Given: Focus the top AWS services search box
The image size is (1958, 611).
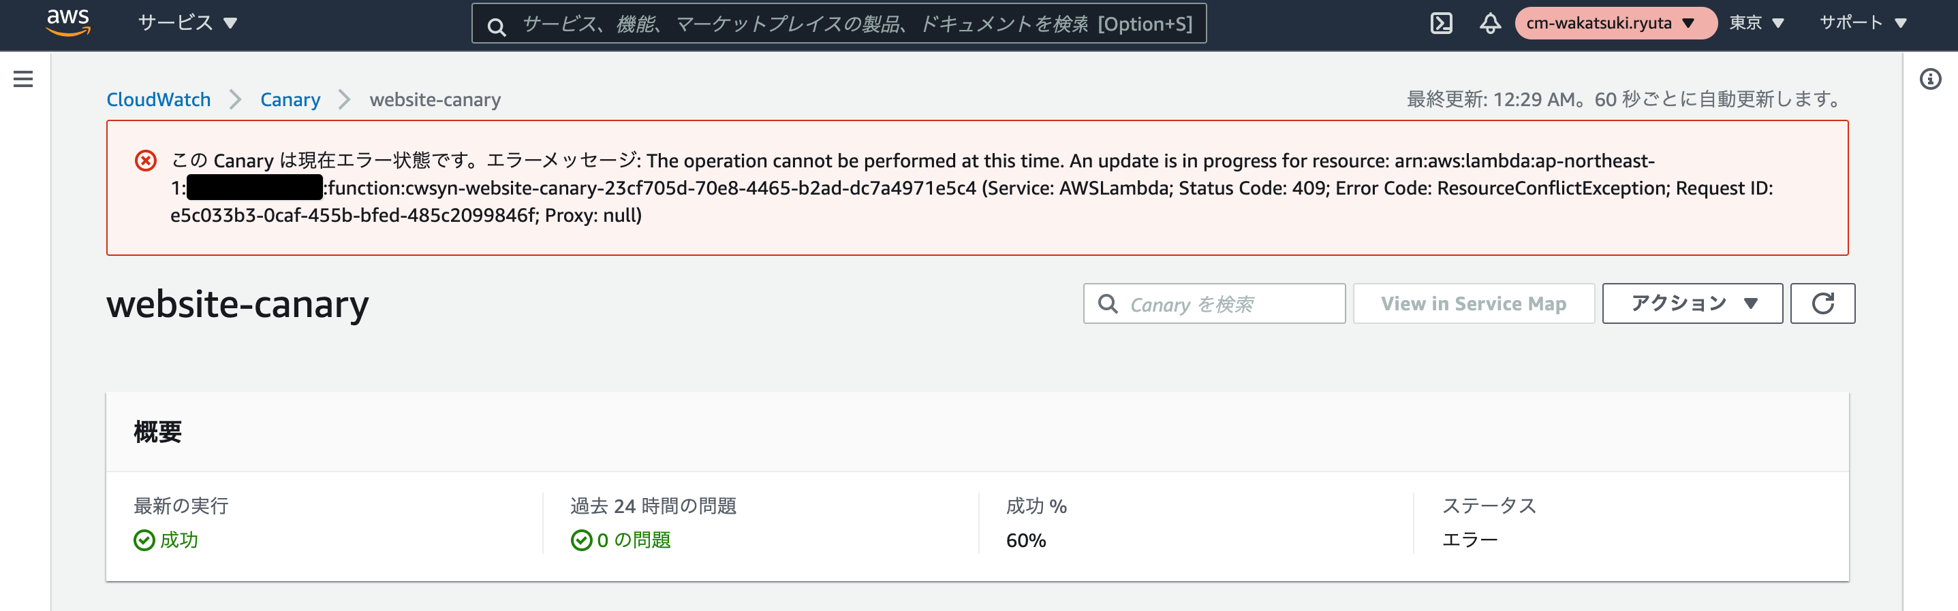Looking at the screenshot, I should coord(839,24).
